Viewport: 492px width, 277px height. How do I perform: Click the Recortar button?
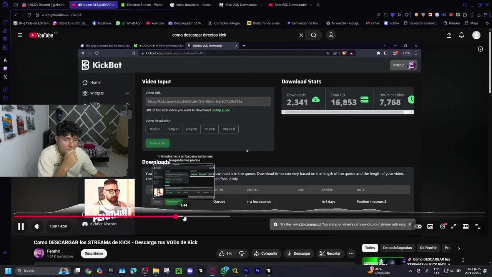click(x=330, y=254)
